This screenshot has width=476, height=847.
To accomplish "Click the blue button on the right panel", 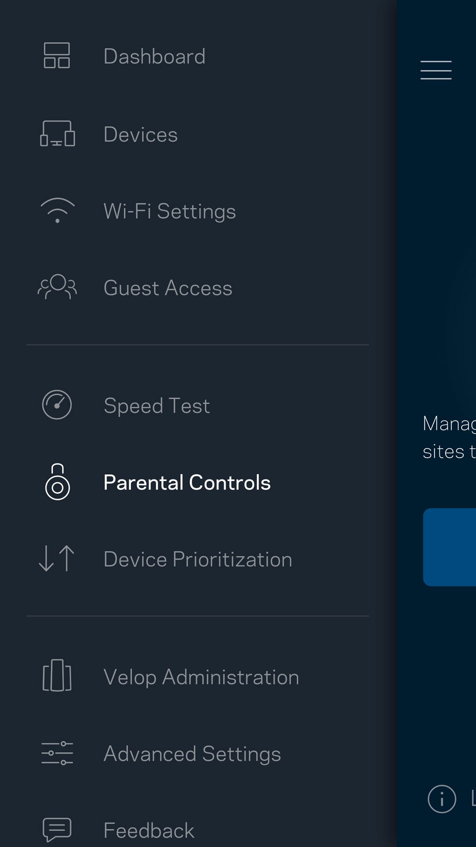I will 450,547.
